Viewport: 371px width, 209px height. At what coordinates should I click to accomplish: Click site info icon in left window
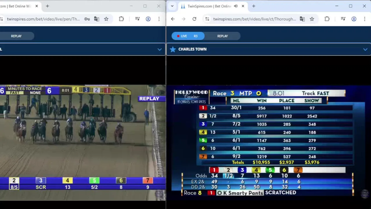coord(1,19)
